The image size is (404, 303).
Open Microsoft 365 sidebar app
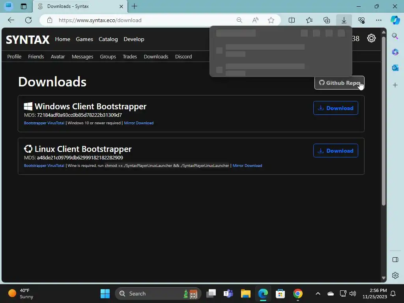(395, 52)
